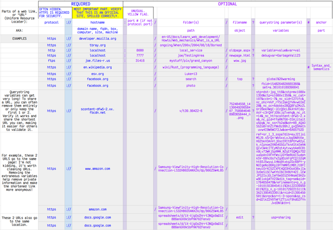Click the 'path' cell in the AKA row
This screenshot has height=230, width=333.
coord(191,31)
